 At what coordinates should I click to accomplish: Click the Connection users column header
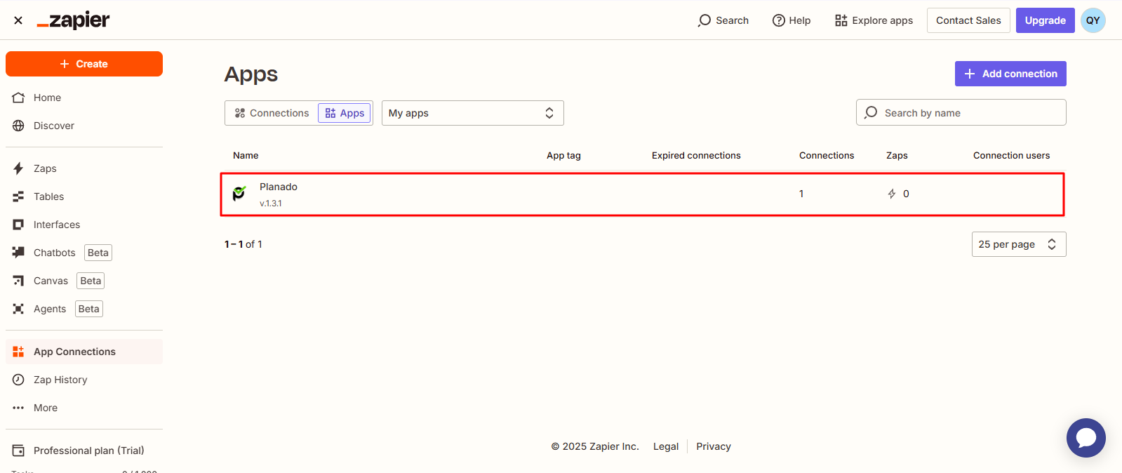tap(1011, 156)
